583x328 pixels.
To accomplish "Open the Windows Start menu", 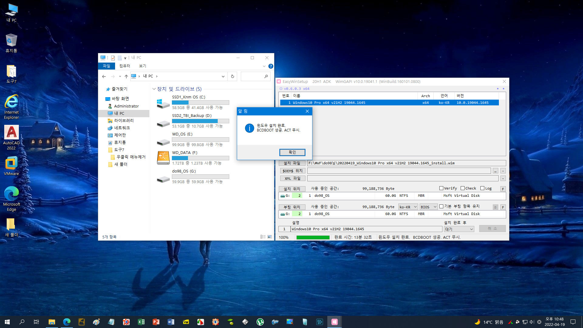I will 7,322.
